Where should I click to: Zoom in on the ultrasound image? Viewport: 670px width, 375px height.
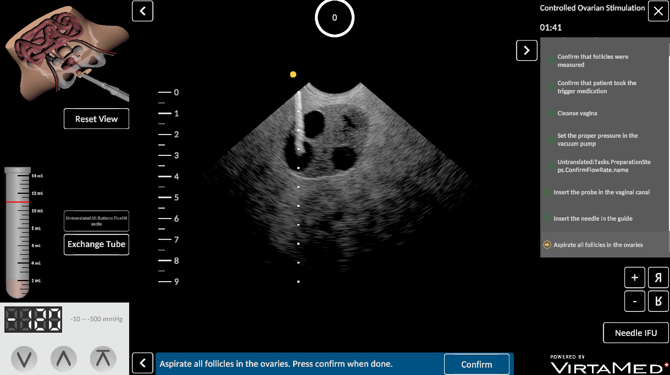click(x=634, y=277)
